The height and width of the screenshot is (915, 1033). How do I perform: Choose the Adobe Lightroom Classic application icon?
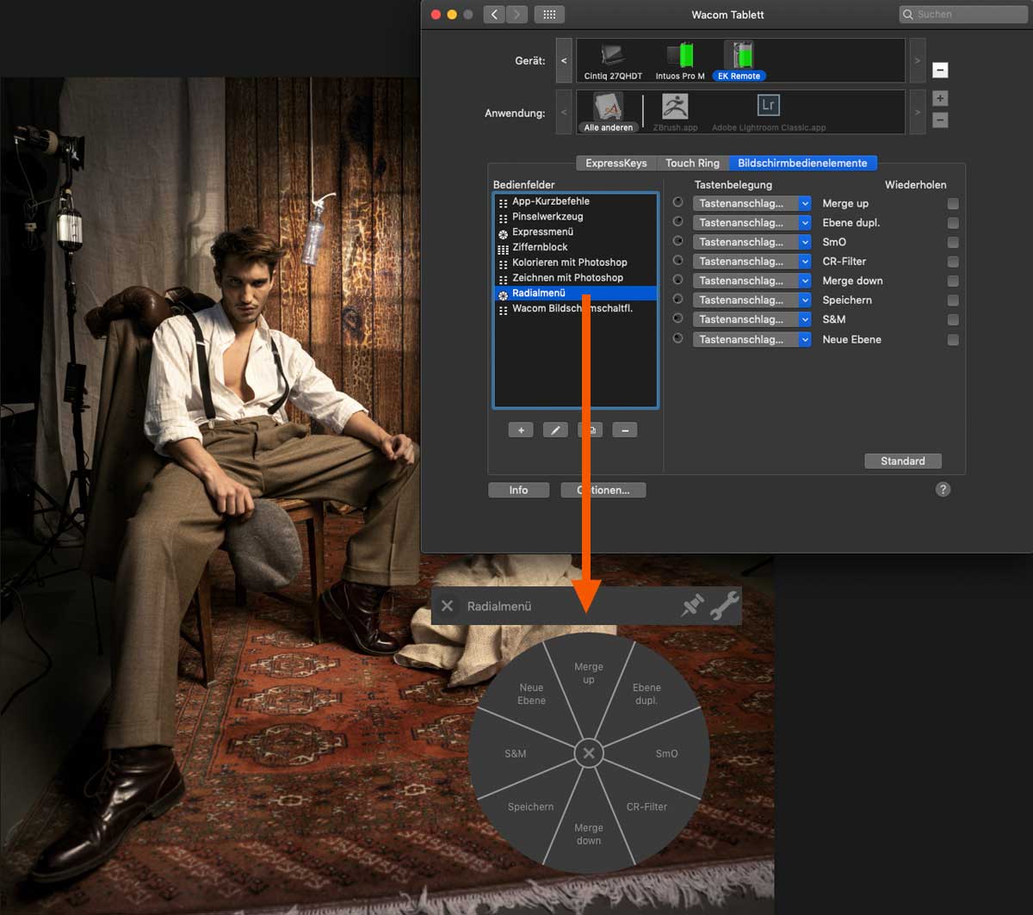(768, 107)
